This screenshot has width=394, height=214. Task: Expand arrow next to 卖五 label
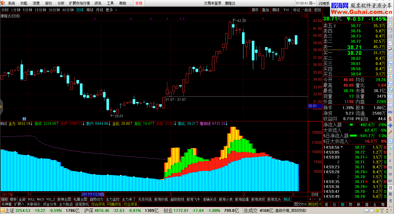335,26
